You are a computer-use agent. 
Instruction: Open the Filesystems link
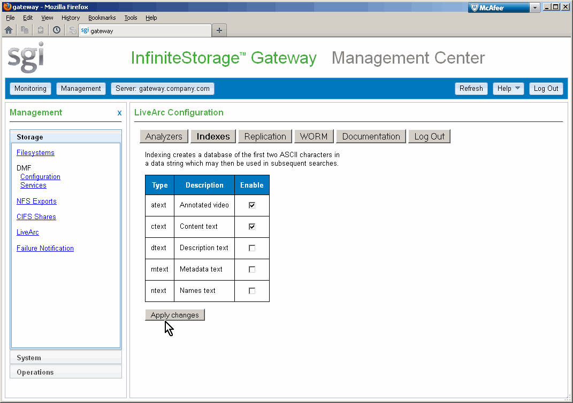pyautogui.click(x=35, y=152)
